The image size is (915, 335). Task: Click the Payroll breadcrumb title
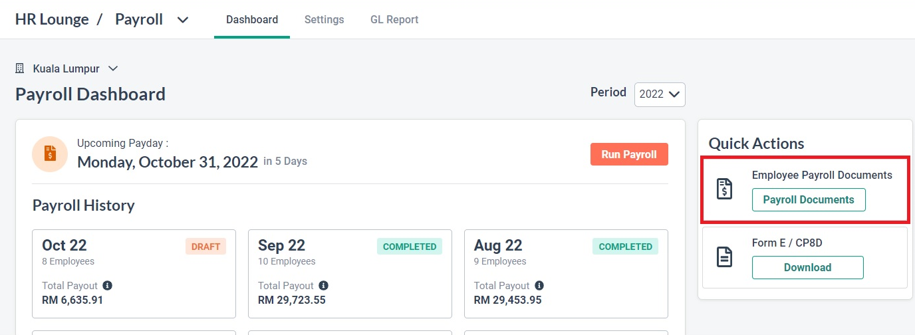[x=139, y=19]
